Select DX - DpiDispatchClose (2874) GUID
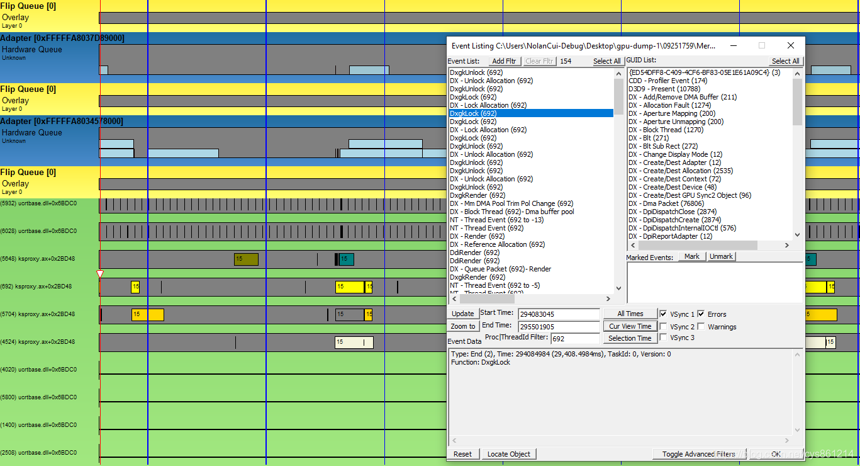 pos(673,212)
